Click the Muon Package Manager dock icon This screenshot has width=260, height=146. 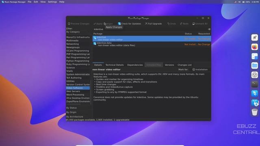255,103
